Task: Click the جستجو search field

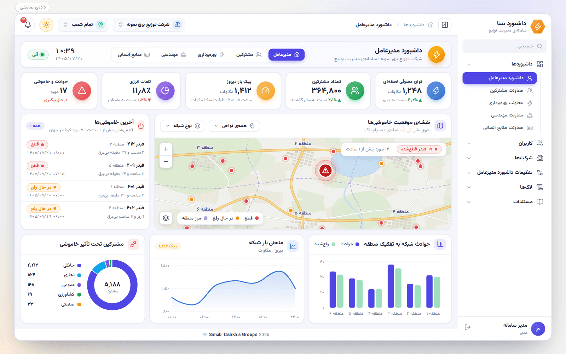Action: (x=505, y=46)
